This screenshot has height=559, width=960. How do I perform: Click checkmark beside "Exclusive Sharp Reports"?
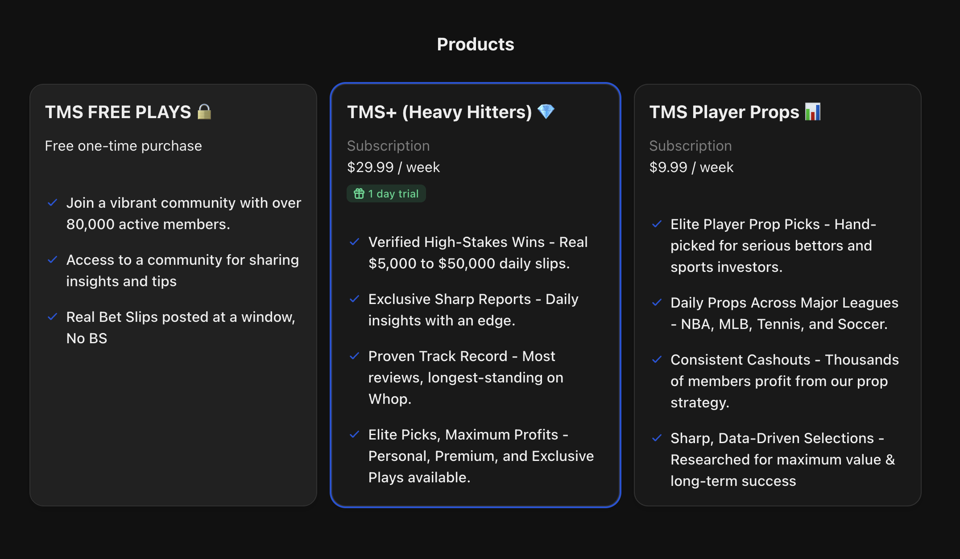click(355, 299)
